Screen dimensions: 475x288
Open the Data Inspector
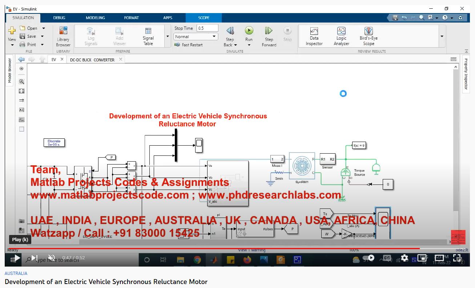[314, 36]
